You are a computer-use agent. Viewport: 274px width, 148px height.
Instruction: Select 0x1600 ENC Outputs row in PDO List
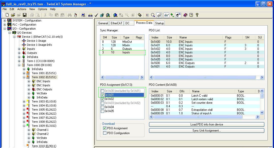tap(206, 63)
